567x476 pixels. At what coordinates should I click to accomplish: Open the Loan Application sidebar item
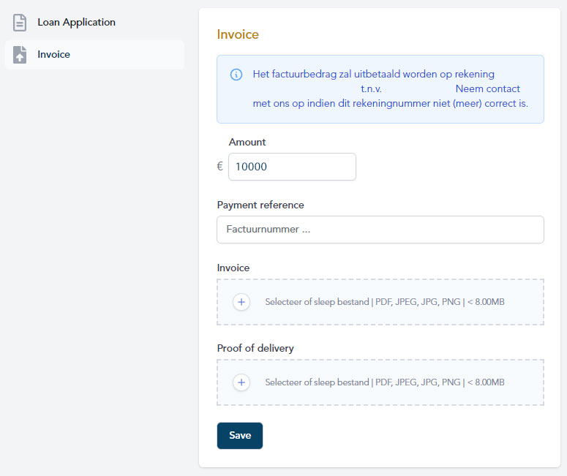(x=76, y=23)
